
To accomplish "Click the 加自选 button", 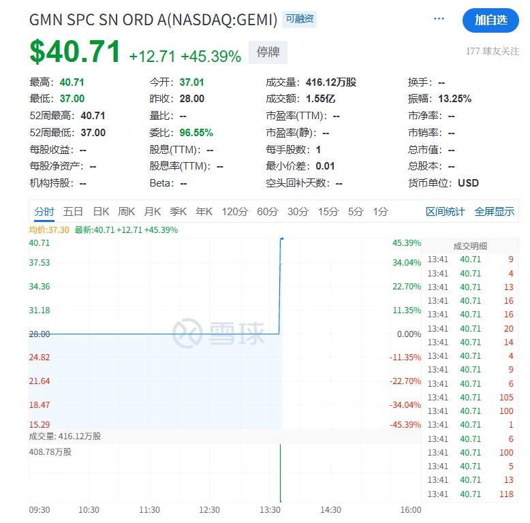I will 490,20.
